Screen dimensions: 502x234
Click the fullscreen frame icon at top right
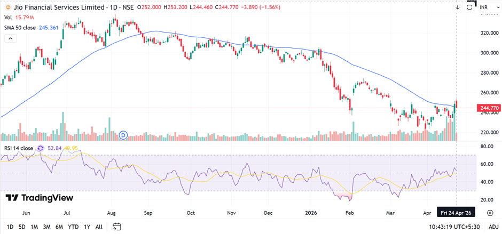470,6
